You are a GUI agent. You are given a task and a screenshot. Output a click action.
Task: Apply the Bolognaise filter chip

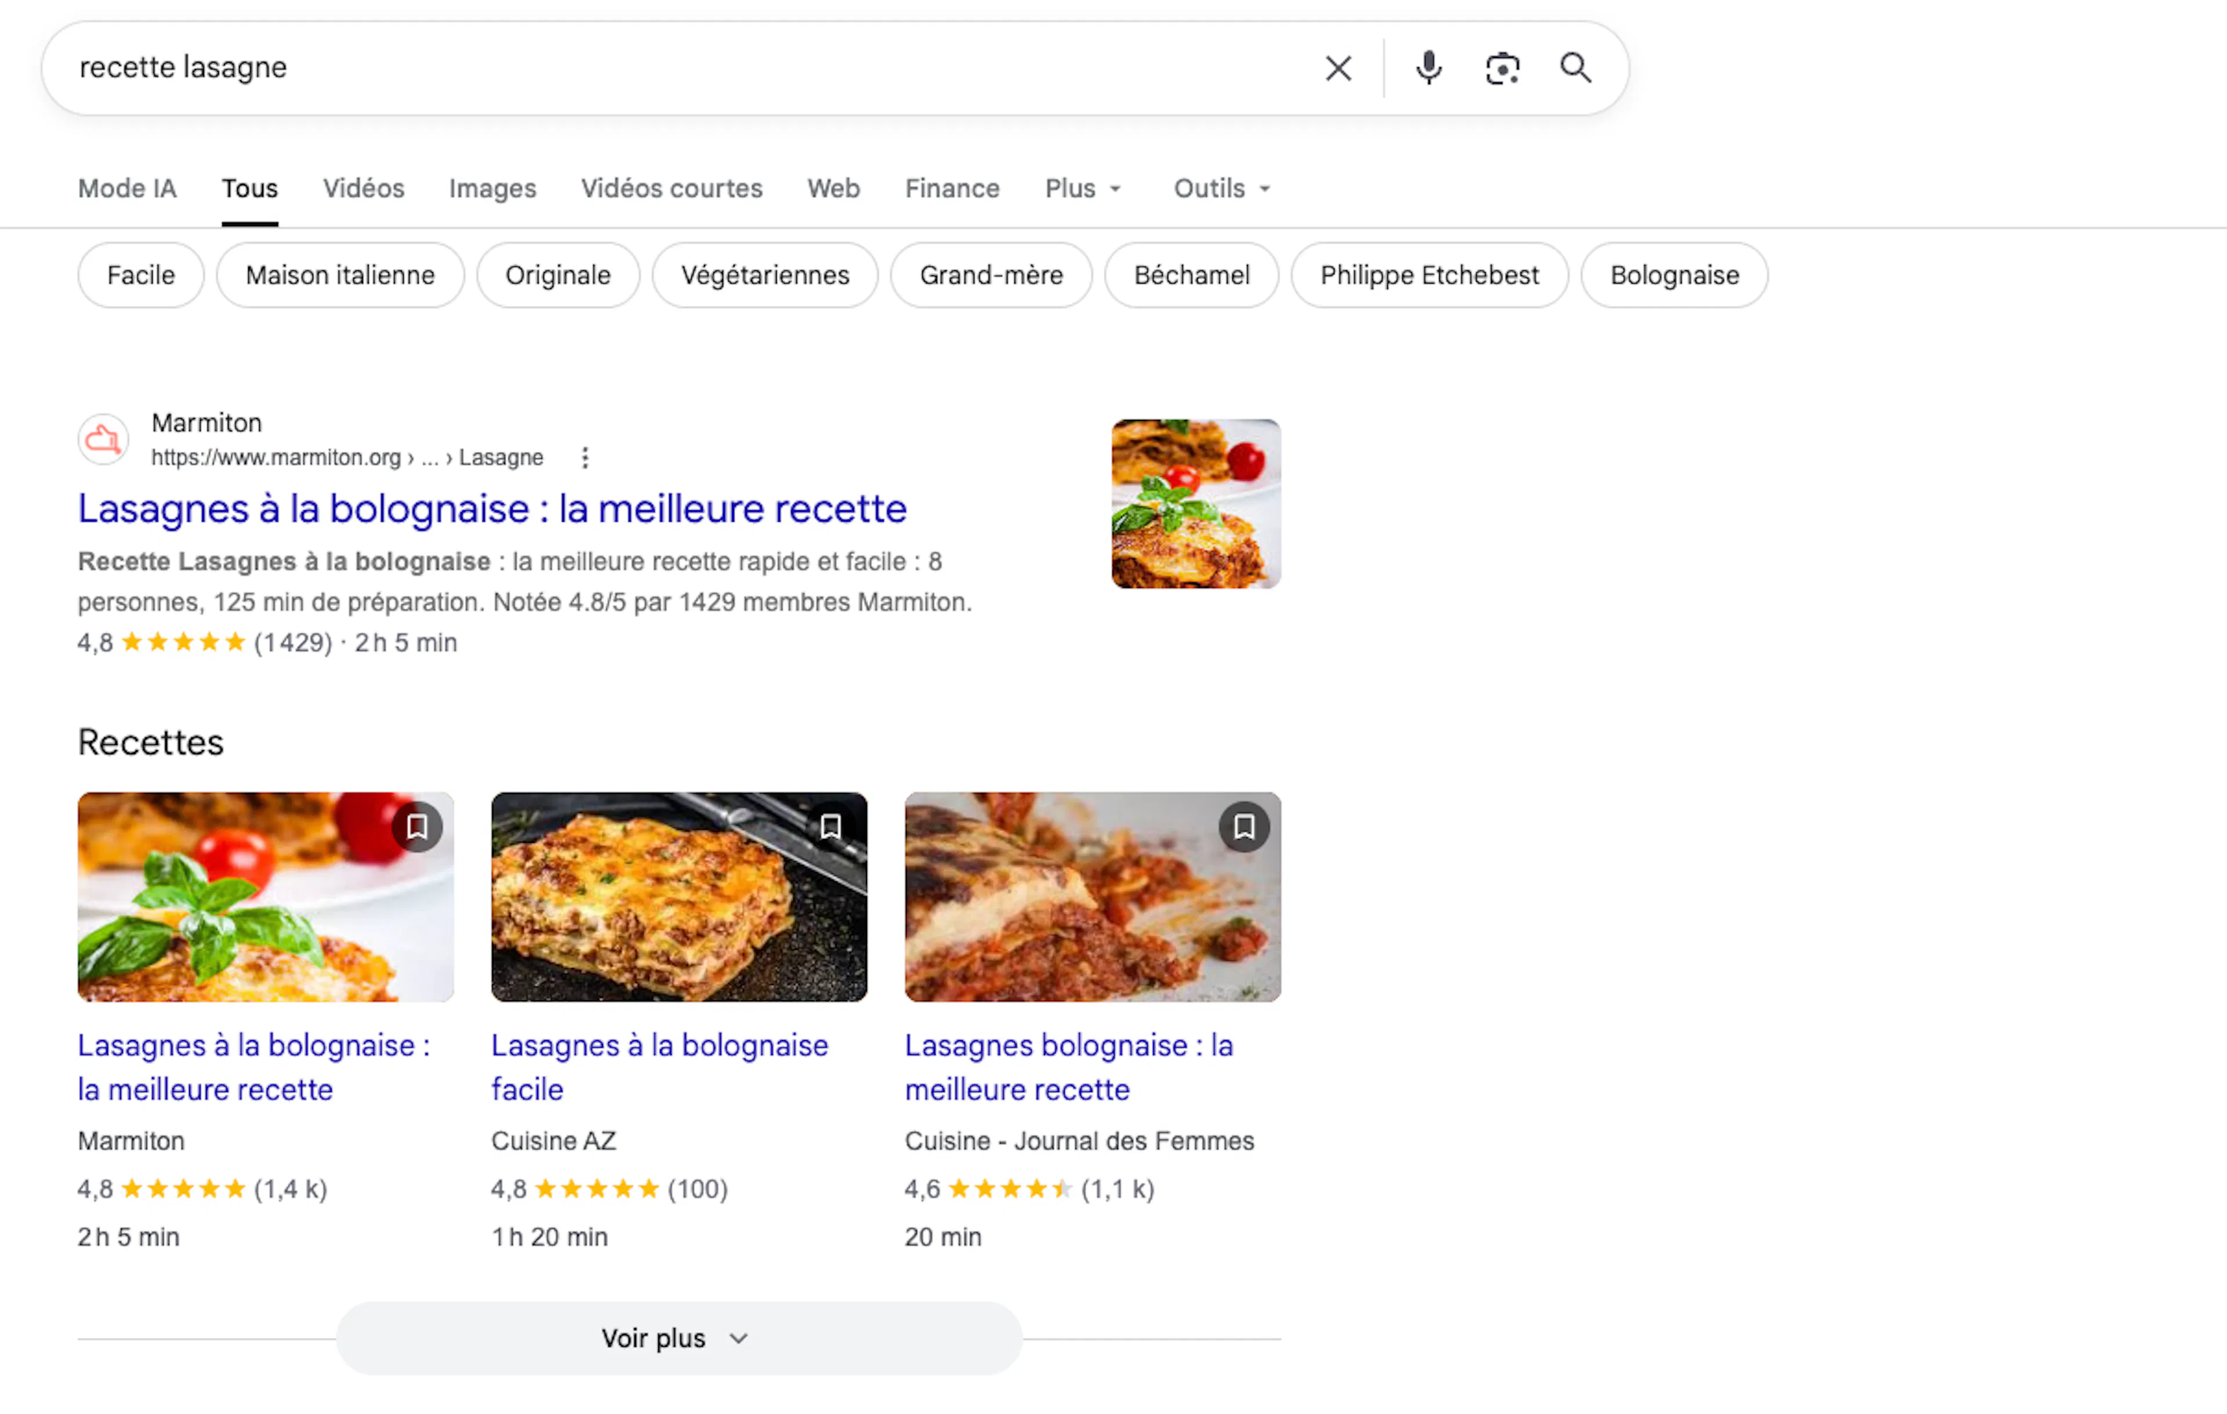click(x=1674, y=275)
